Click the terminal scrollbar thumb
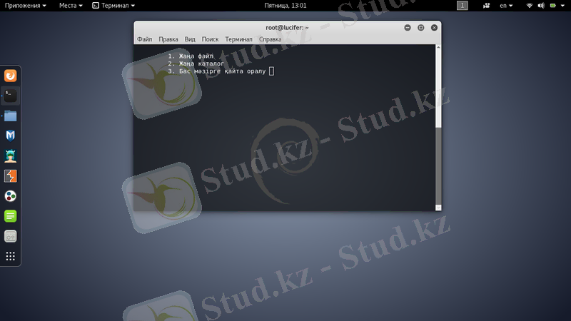 (x=438, y=166)
